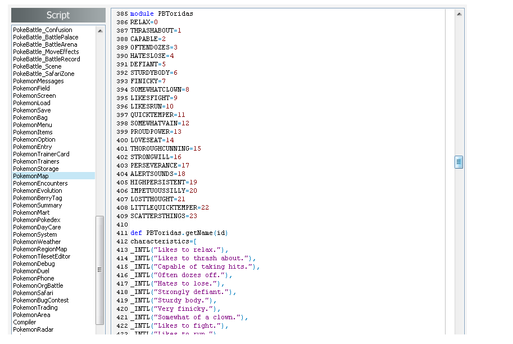Image resolution: width=513 pixels, height=344 pixels.
Task: Choose PokemonTrading in the list
Action: pyautogui.click(x=35, y=307)
